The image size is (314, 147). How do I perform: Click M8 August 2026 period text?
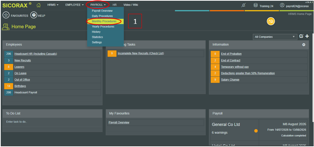[294, 124]
